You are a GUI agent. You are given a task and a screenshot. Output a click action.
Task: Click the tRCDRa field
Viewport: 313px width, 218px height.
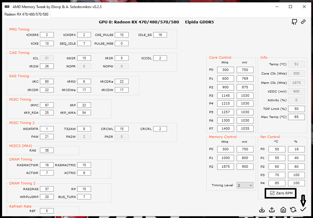[122, 81]
